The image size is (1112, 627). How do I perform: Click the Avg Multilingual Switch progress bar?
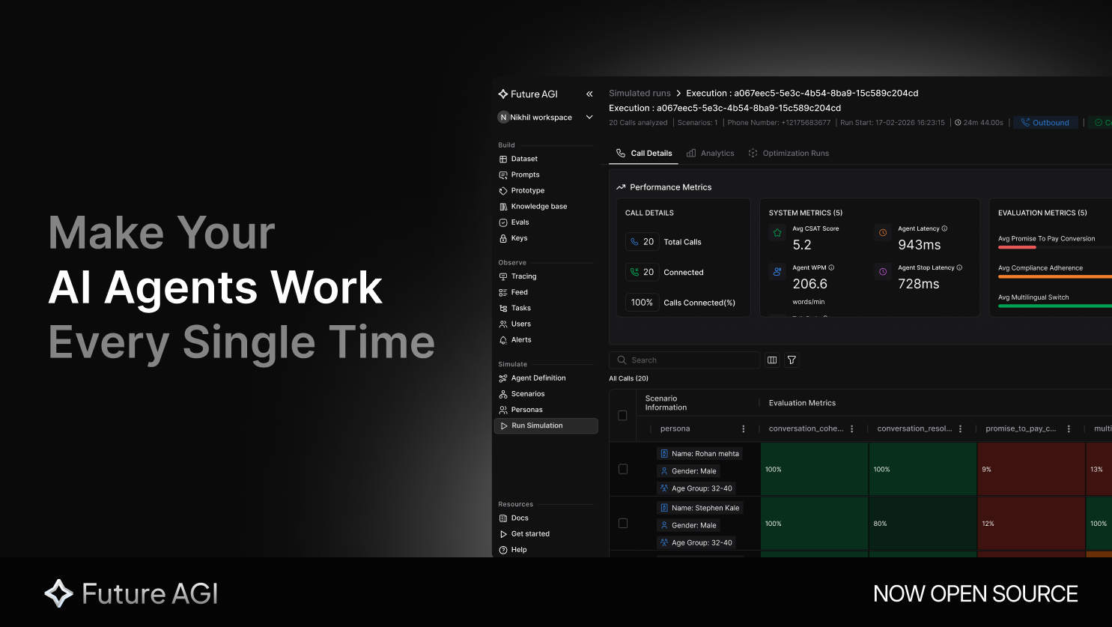coord(1055,306)
